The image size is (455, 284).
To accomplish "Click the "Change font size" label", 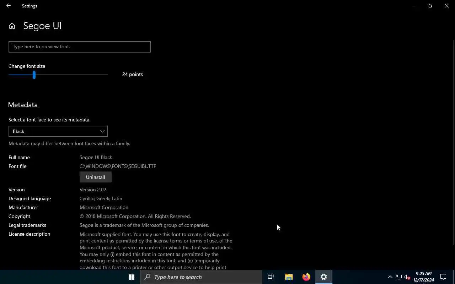I will (27, 66).
